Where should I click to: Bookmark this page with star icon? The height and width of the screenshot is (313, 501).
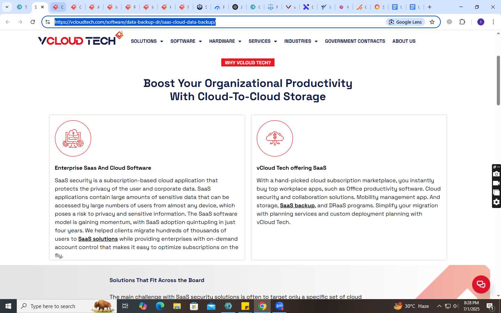(432, 22)
